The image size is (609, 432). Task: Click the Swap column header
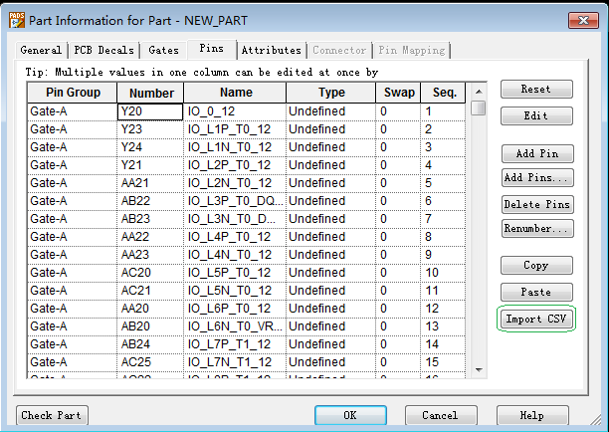click(398, 93)
